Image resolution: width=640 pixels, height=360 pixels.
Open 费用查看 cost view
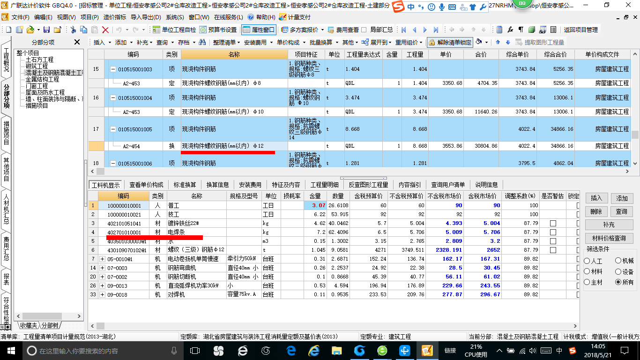tap(343, 30)
